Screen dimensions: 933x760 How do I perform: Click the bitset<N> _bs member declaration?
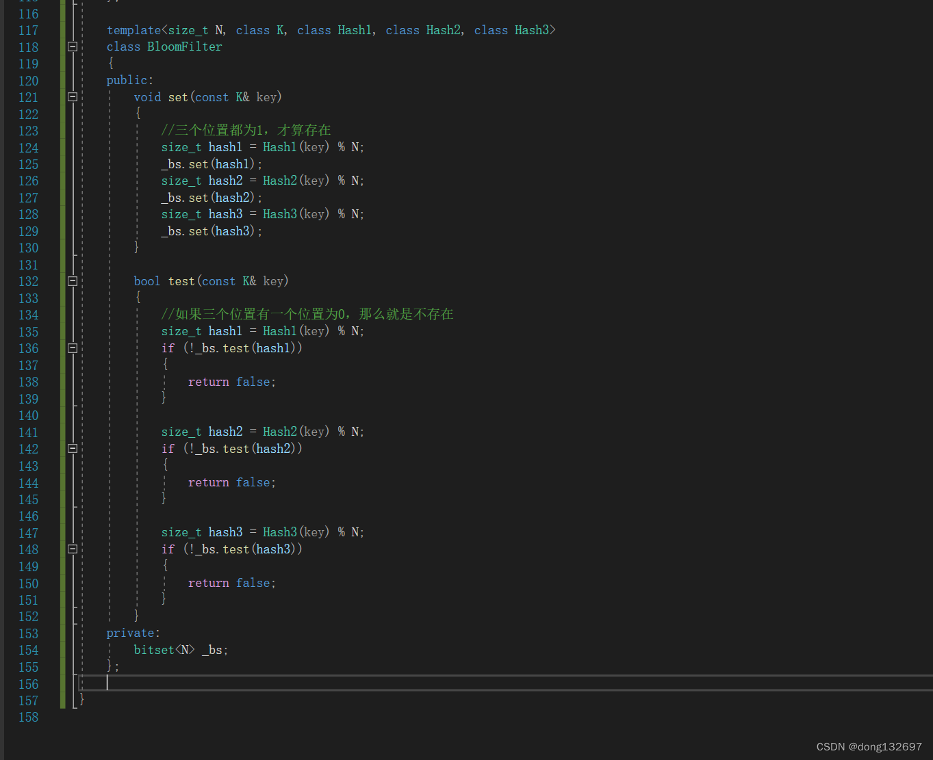pyautogui.click(x=181, y=650)
